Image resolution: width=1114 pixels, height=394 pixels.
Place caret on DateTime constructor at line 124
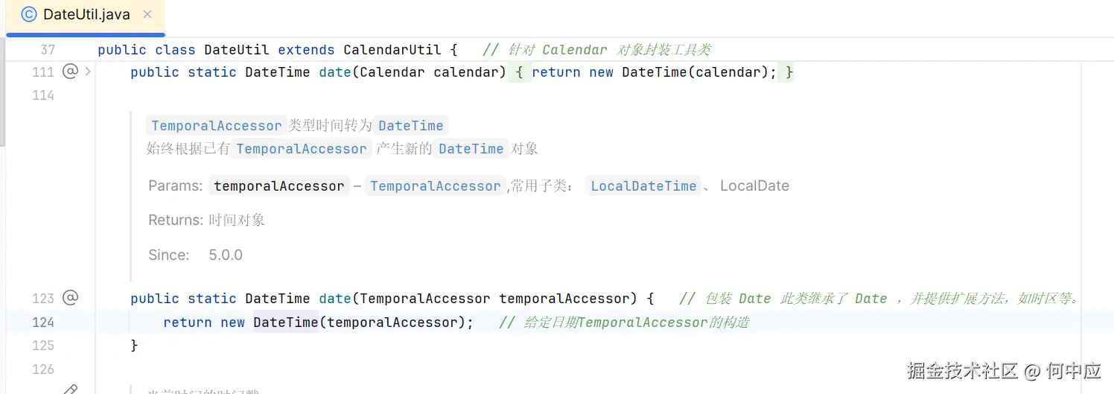tap(285, 322)
